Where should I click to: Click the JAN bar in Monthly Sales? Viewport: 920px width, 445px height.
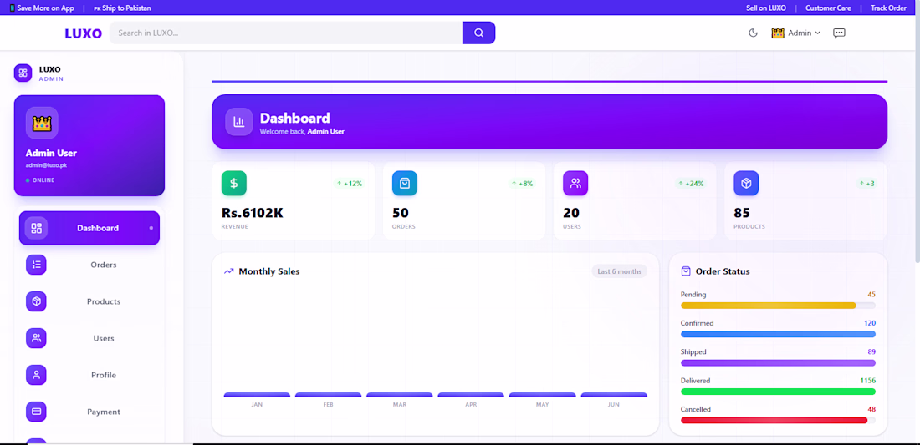[257, 395]
